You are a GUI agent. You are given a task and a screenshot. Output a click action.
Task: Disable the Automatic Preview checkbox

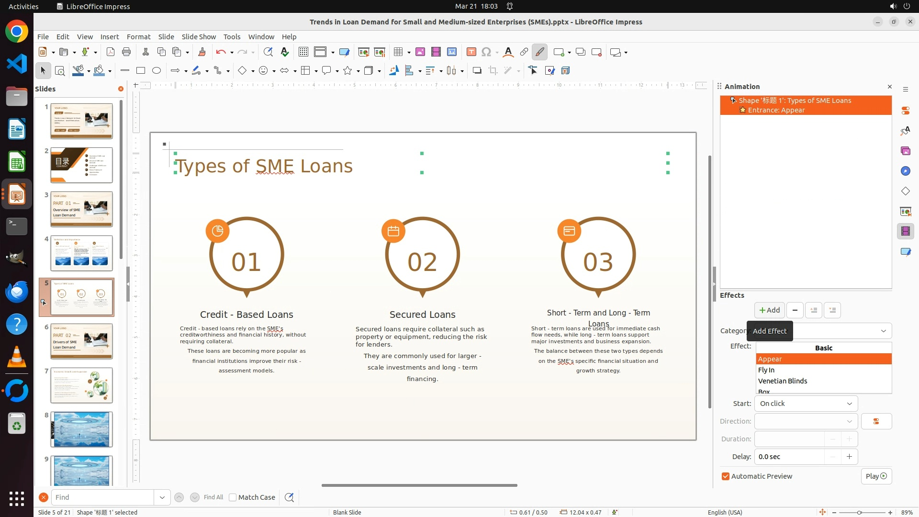726,476
